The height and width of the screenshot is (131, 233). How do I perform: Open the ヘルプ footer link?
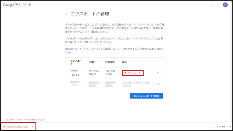point(41,120)
